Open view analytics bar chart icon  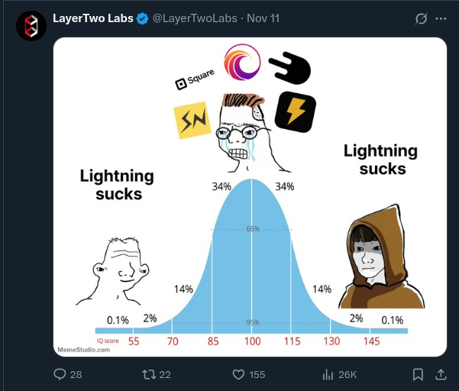pyautogui.click(x=328, y=374)
